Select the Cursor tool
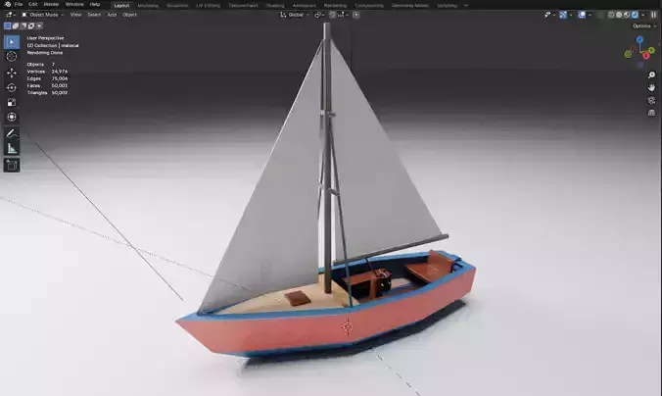Viewport: 662px width, 396px height. [12, 57]
